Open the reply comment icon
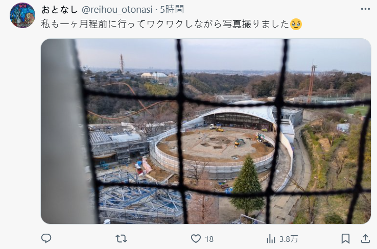 point(46,238)
